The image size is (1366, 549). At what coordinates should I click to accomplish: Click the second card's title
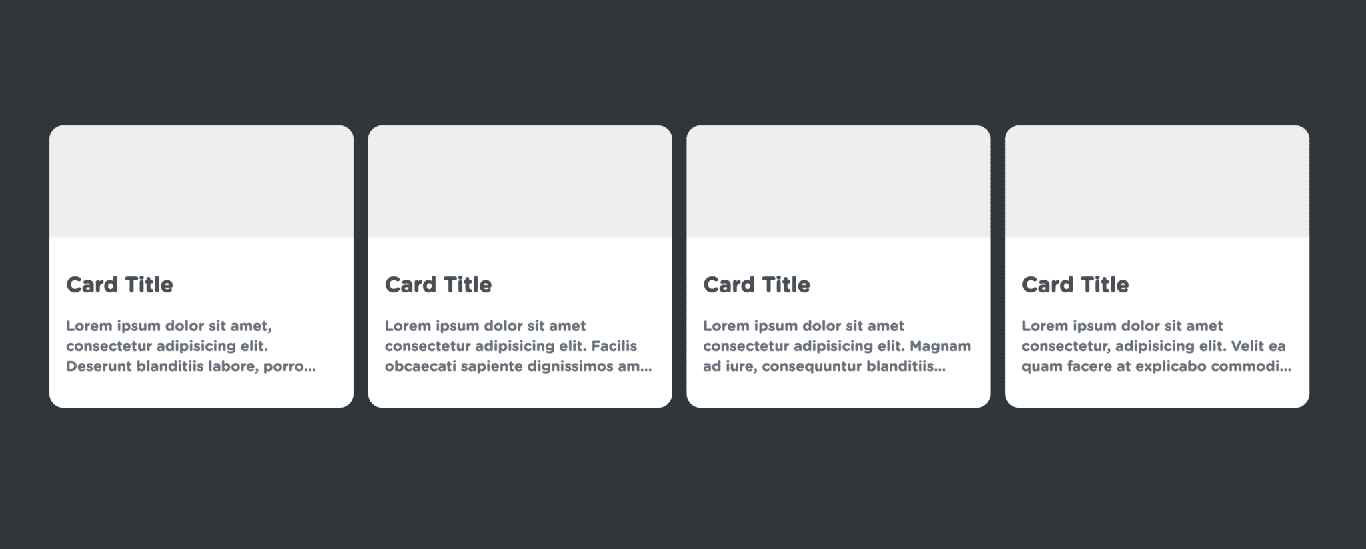click(438, 285)
